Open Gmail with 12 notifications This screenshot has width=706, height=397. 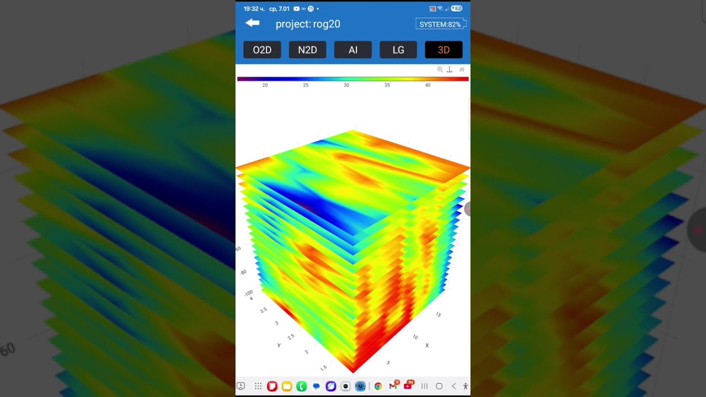393,386
